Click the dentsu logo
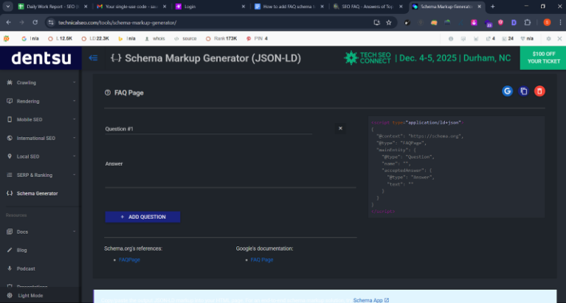This screenshot has height=303, width=566. [x=41, y=58]
